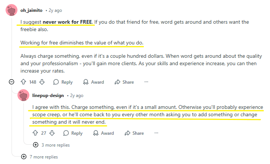The height and width of the screenshot is (164, 270).
Task: Reply to linepup-design's comment
Action: 73,133
